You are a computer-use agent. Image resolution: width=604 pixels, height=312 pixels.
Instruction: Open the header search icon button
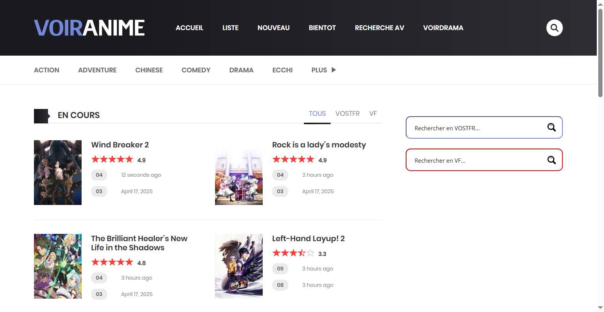pos(554,28)
